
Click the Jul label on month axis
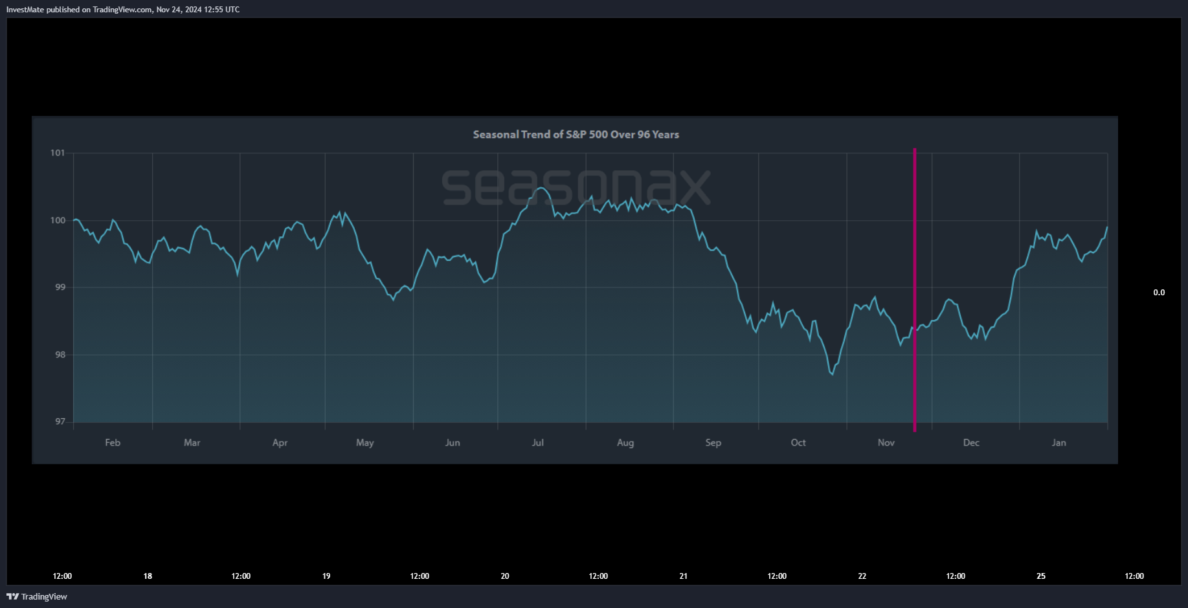(537, 443)
